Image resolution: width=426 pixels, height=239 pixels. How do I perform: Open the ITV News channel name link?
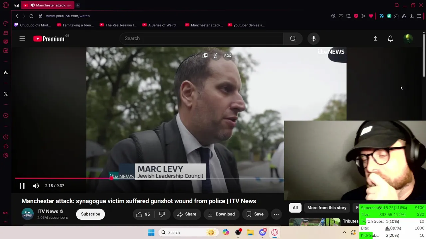click(x=48, y=211)
